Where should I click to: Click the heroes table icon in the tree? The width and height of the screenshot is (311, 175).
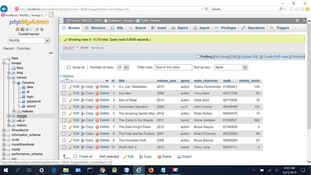(14, 78)
